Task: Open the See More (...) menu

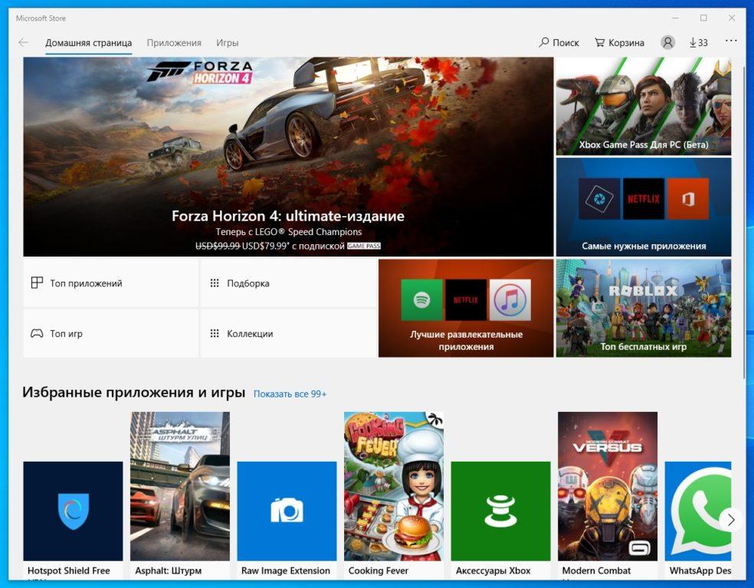Action: (x=730, y=43)
